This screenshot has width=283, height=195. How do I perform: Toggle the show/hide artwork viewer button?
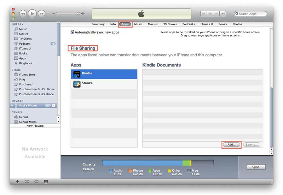coord(46,182)
